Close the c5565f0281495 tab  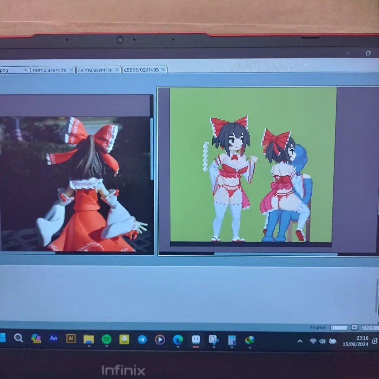(163, 70)
